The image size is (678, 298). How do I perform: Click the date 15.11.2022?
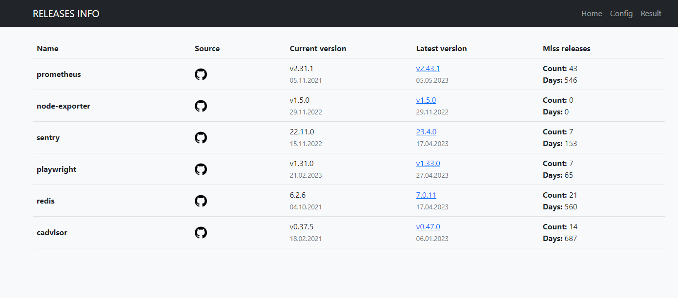306,144
